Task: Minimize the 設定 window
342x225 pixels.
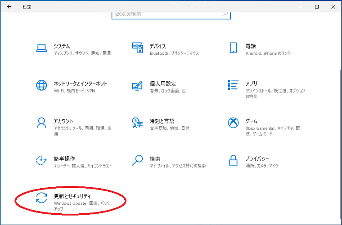Action: click(301, 7)
